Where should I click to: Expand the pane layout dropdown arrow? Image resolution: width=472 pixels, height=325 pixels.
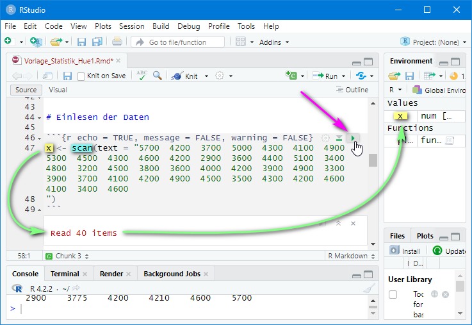click(252, 42)
